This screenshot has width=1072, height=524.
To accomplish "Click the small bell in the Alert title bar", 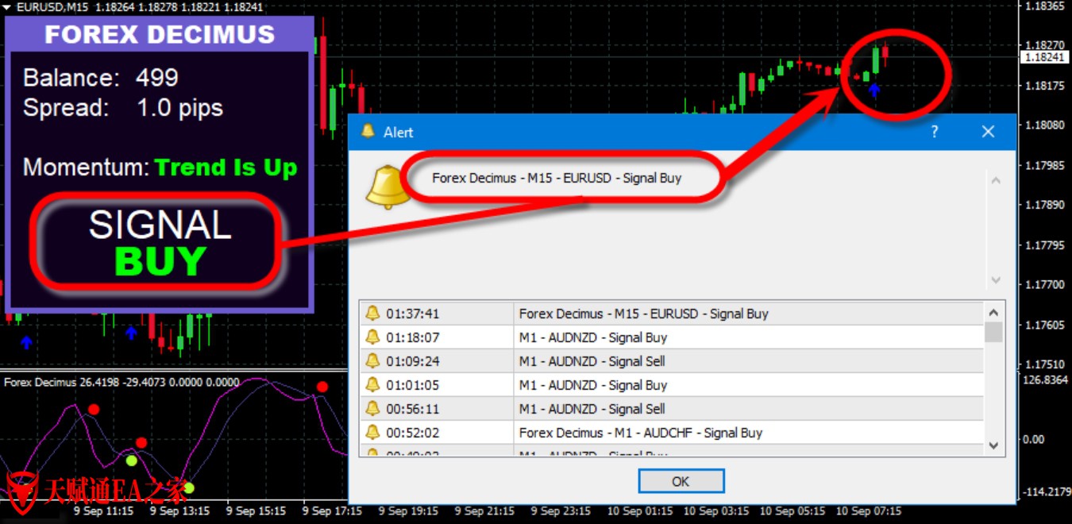I will point(368,132).
